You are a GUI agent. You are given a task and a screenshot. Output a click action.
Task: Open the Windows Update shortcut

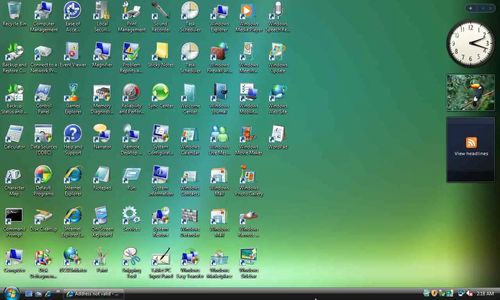tap(278, 58)
